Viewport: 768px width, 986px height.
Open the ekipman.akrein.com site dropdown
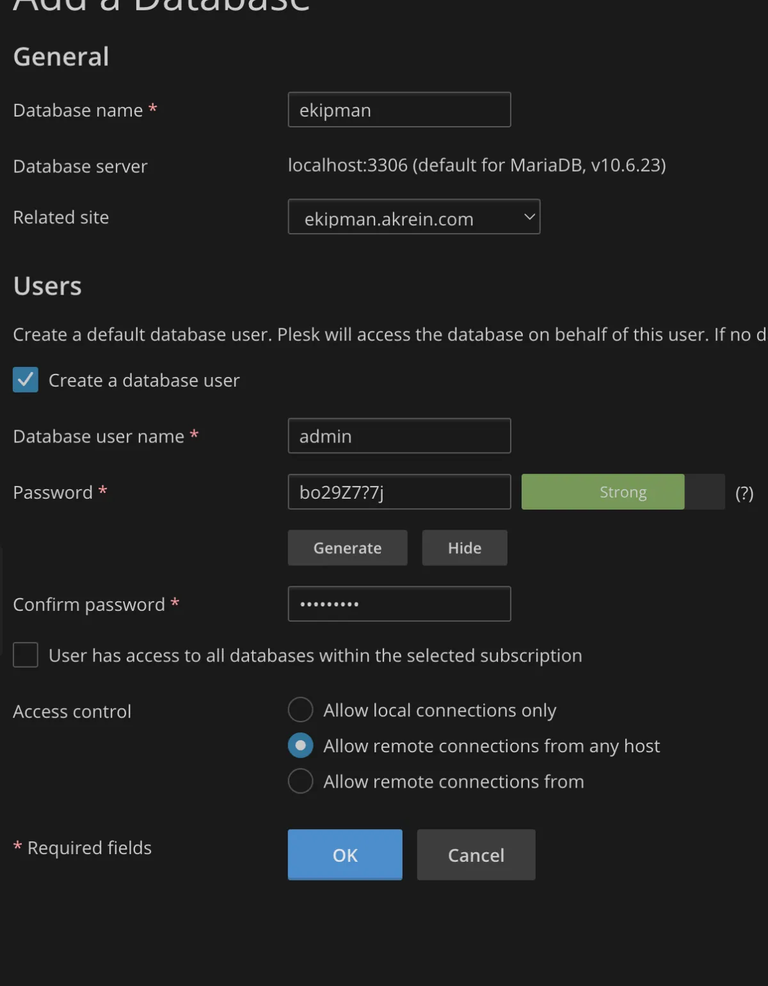tap(413, 217)
